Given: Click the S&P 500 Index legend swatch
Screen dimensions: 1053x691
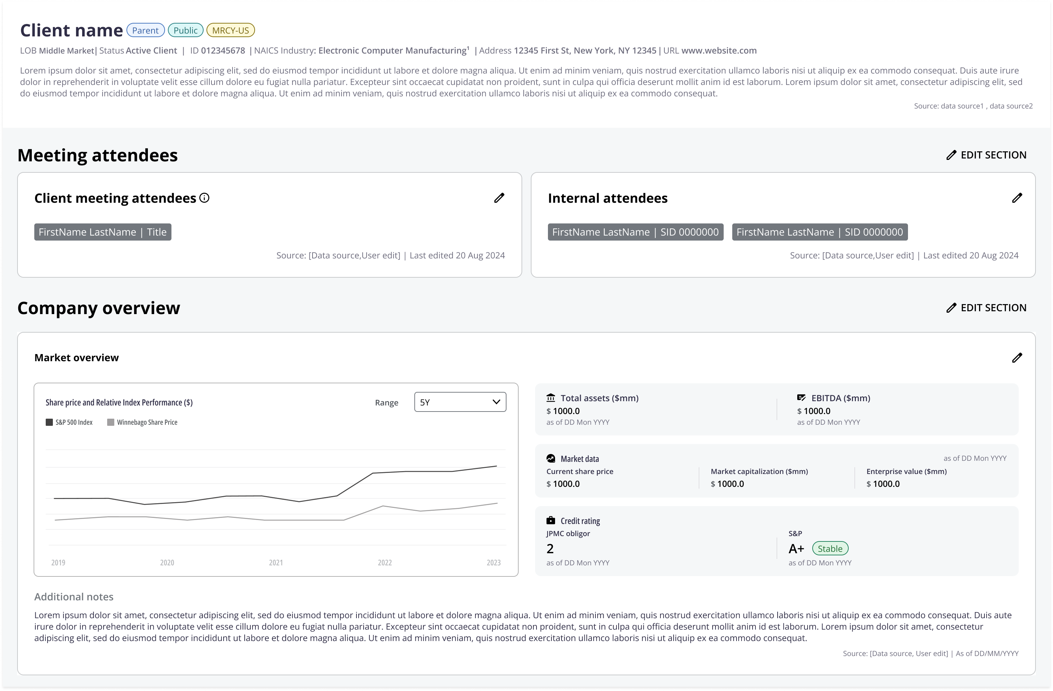Looking at the screenshot, I should pyautogui.click(x=49, y=422).
